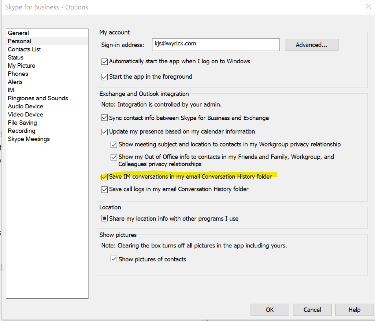Disable 'Update my presence based on calendar information'
This screenshot has height=321, width=375.
pos(104,132)
